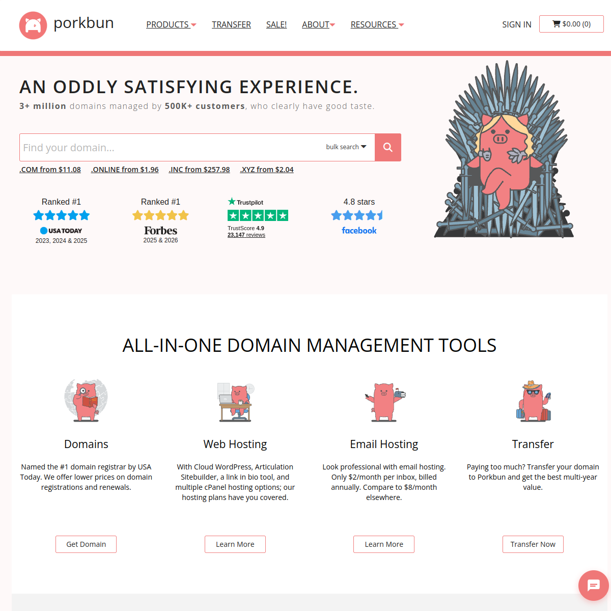Click the Porkbun pig logo
This screenshot has height=611, width=611.
coord(33,25)
